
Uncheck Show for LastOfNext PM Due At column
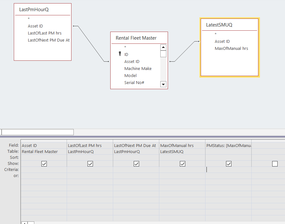(136, 164)
